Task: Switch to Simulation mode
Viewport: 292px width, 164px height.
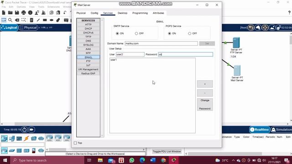Action: (281, 129)
